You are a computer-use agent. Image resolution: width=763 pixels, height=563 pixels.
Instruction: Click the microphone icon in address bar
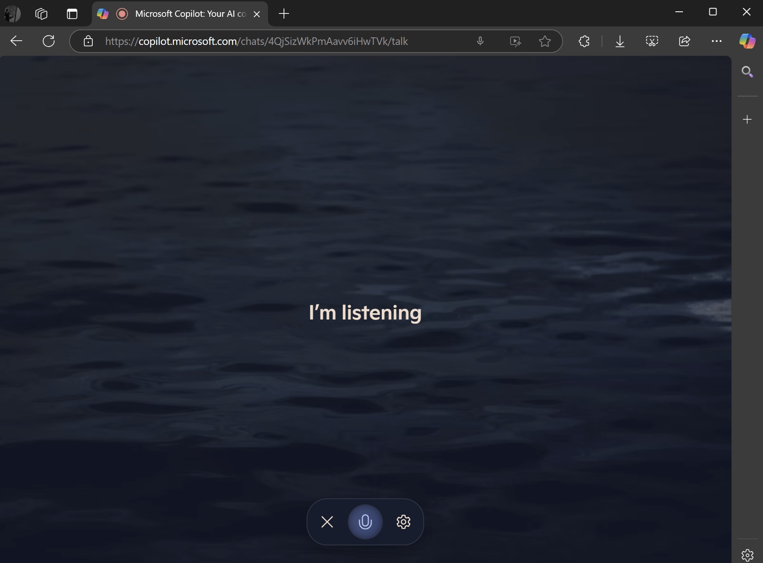pyautogui.click(x=480, y=41)
